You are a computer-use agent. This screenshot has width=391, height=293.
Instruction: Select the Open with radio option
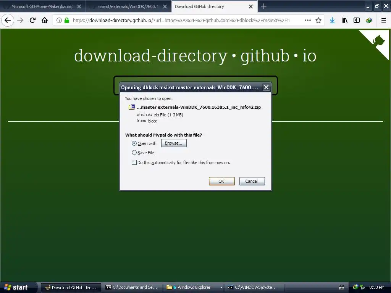tap(134, 143)
